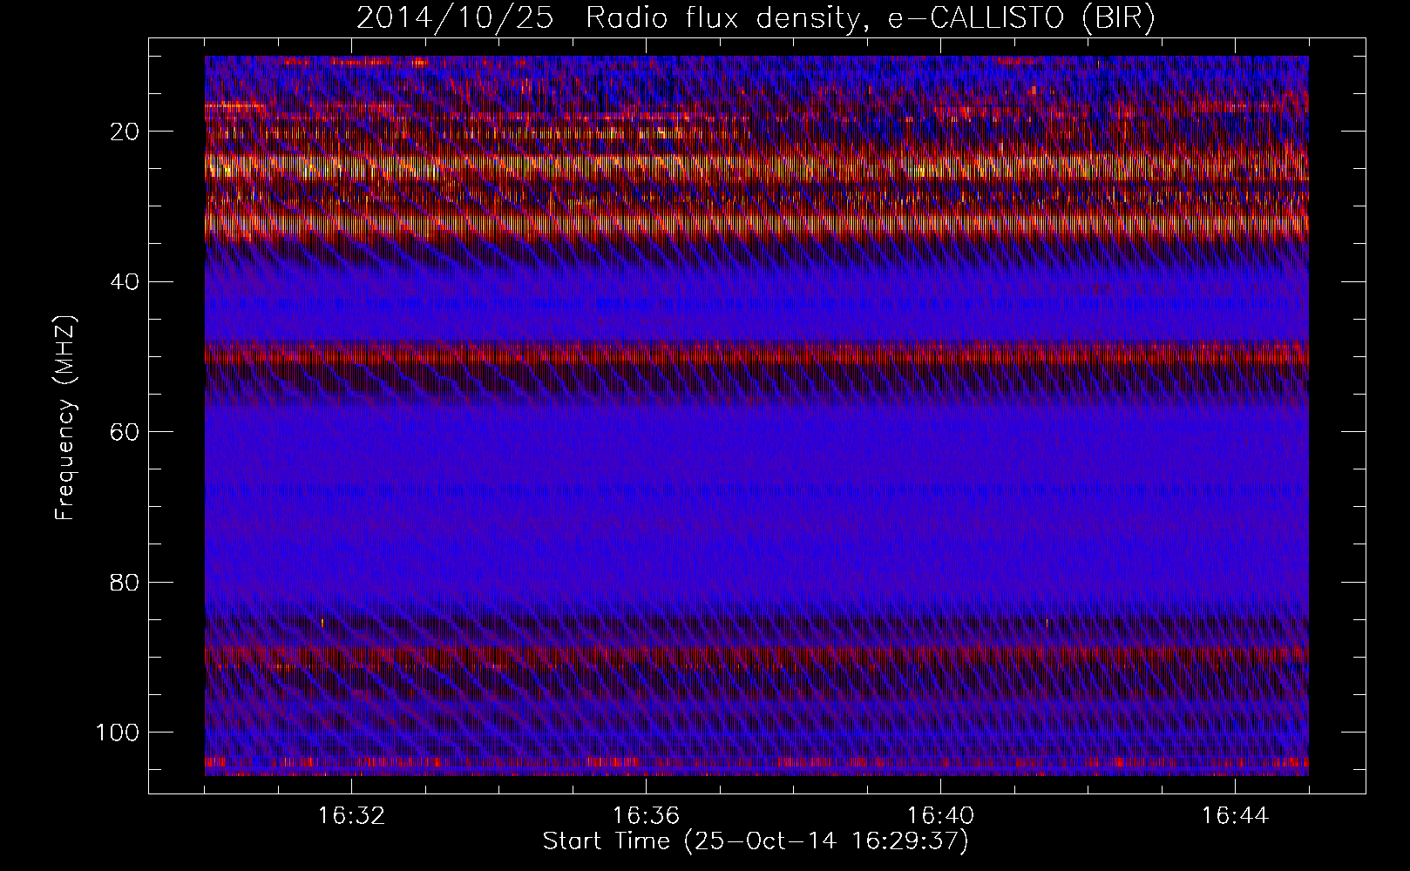The image size is (1410, 871).
Task: Click the 40 MHz frequency tick label
Action: click(x=125, y=282)
